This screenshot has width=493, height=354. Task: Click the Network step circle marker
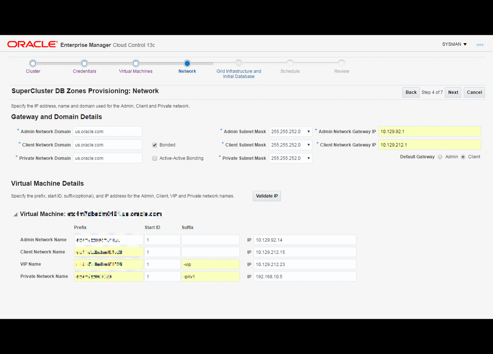[187, 63]
